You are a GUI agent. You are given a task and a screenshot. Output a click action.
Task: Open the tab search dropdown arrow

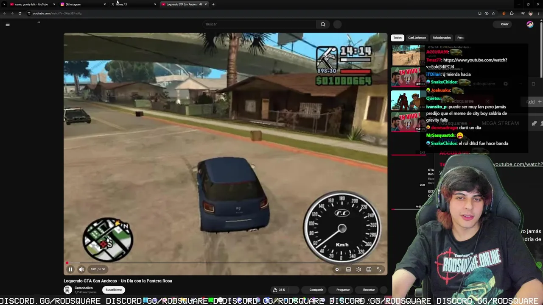pyautogui.click(x=4, y=4)
